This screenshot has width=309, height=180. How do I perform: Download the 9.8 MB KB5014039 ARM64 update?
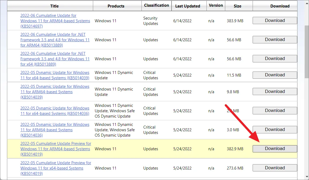point(275,92)
